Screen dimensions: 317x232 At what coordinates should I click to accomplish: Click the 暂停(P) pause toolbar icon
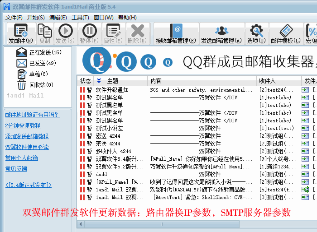(x=90, y=30)
